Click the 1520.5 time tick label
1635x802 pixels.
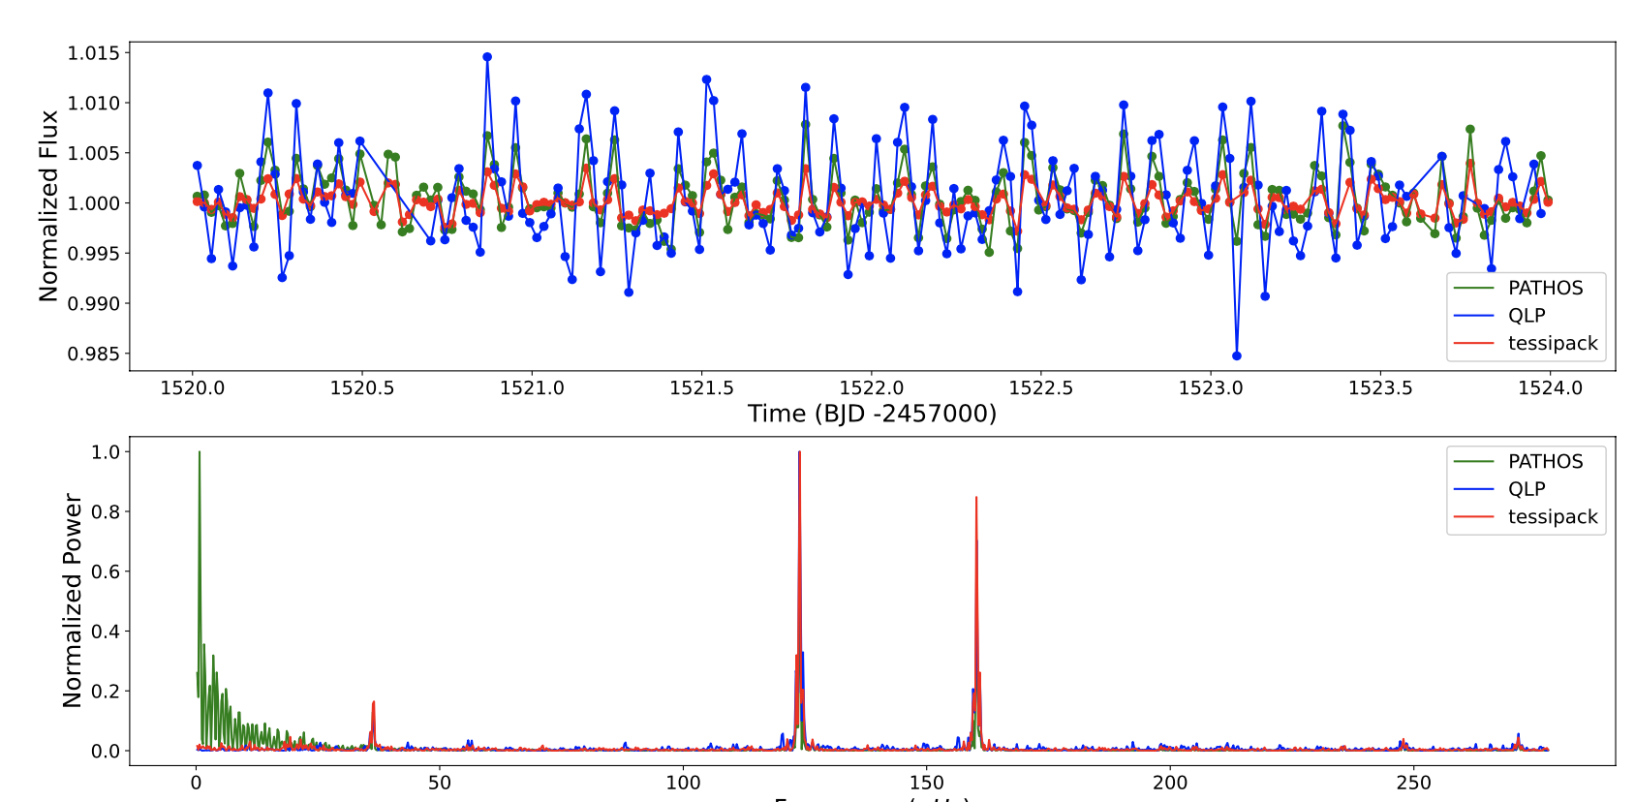[x=362, y=387]
